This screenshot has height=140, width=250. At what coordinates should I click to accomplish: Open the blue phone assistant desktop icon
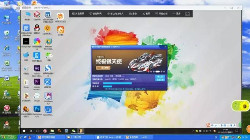[x=37, y=56]
